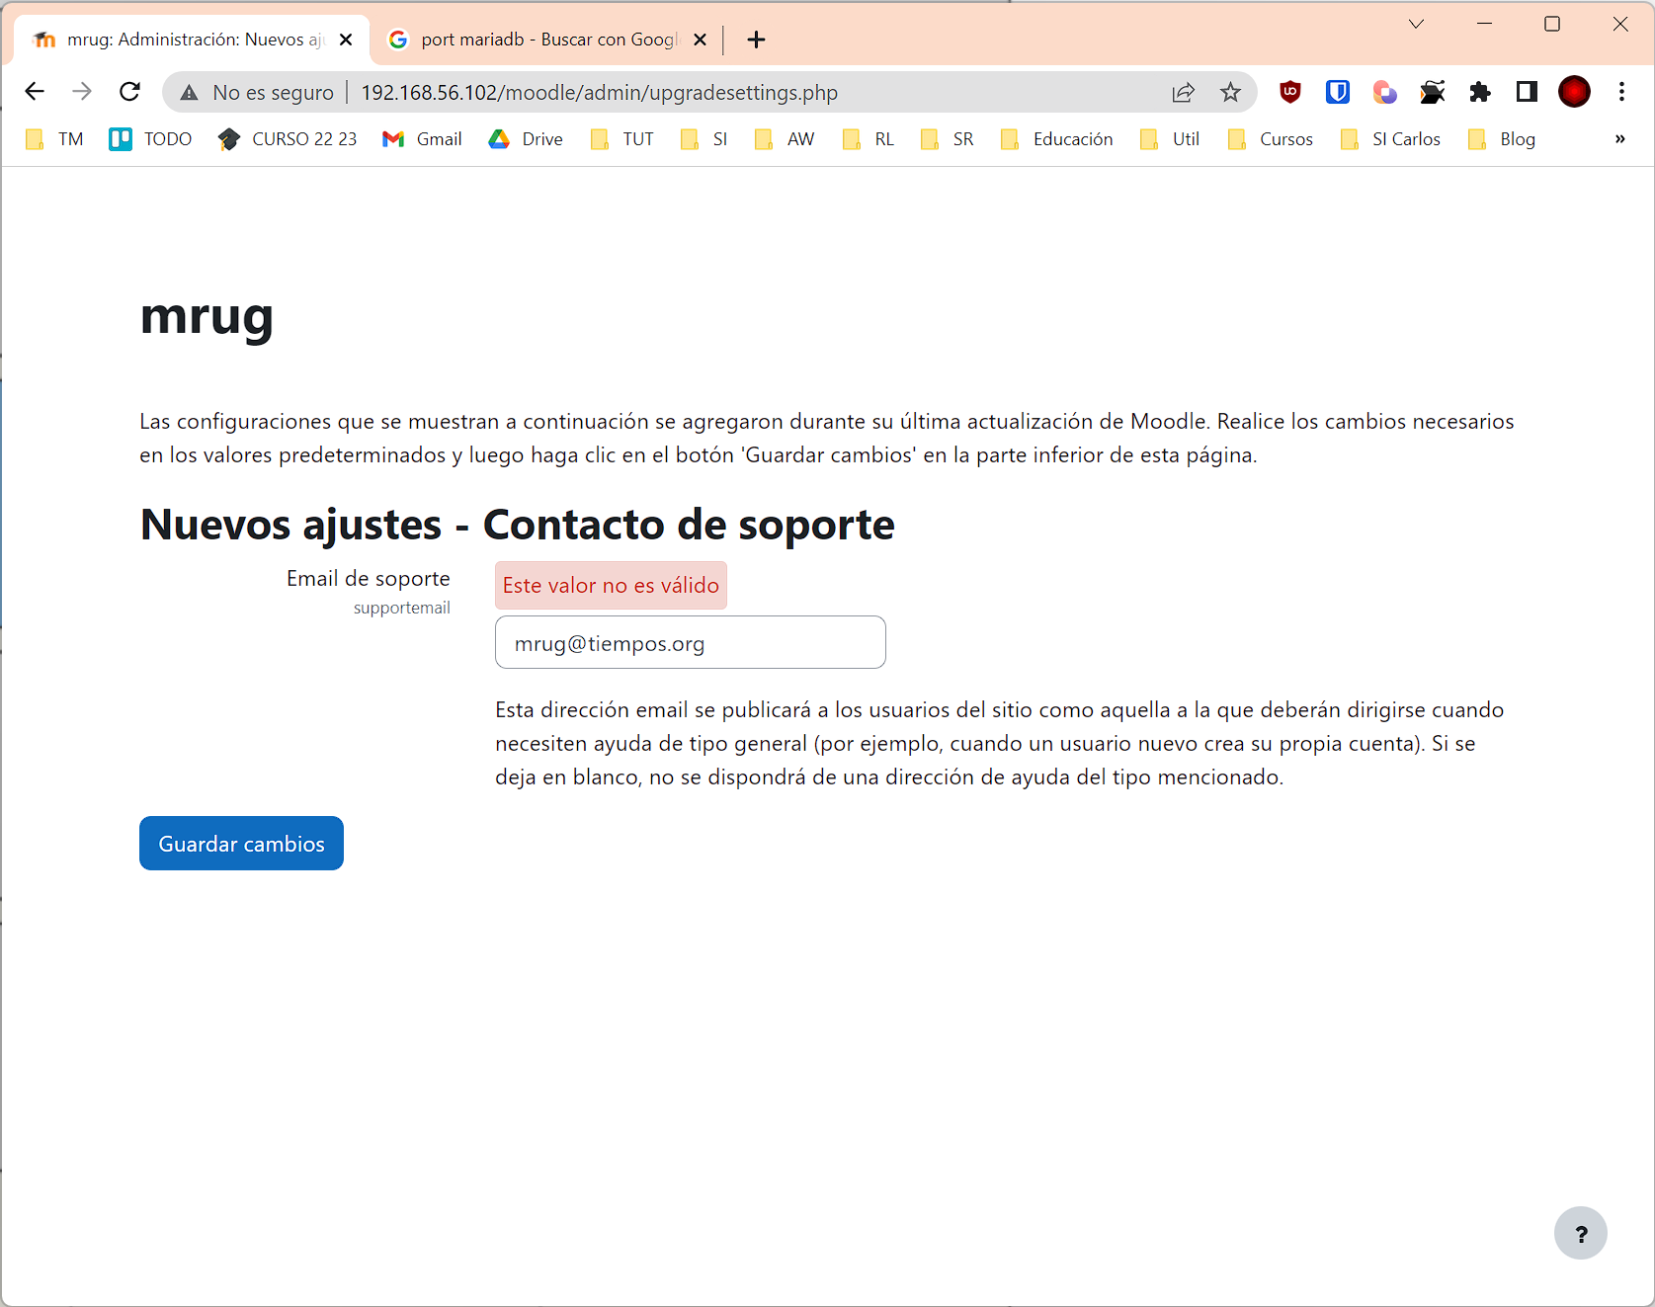Open the Gmail bookmark
This screenshot has width=1655, height=1307.
423,139
